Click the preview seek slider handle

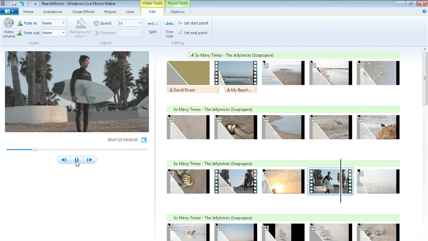pyautogui.click(x=35, y=150)
